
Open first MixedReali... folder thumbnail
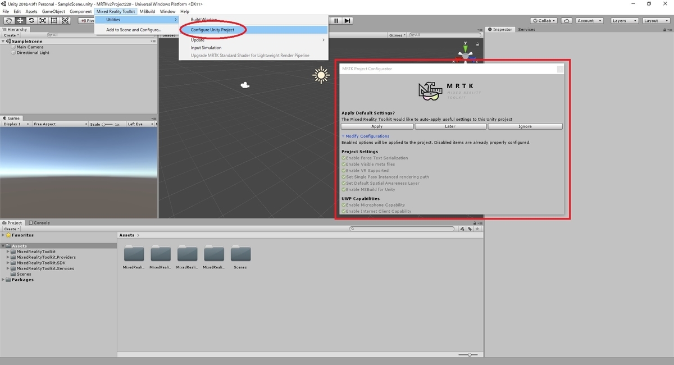pyautogui.click(x=134, y=254)
